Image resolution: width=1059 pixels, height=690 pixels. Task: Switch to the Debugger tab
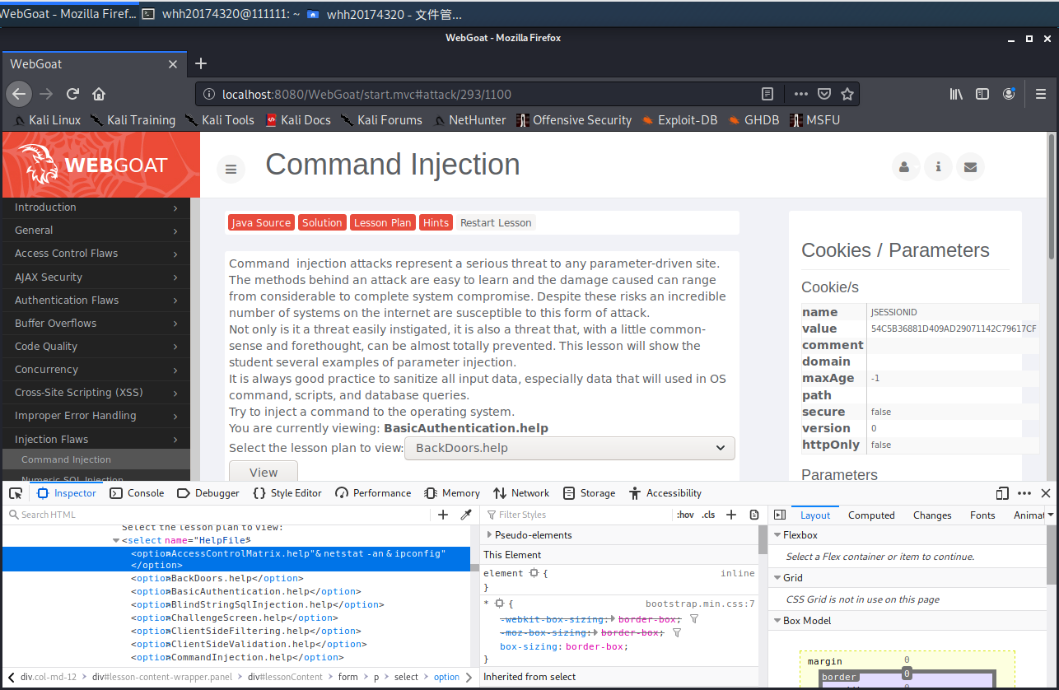click(x=208, y=493)
